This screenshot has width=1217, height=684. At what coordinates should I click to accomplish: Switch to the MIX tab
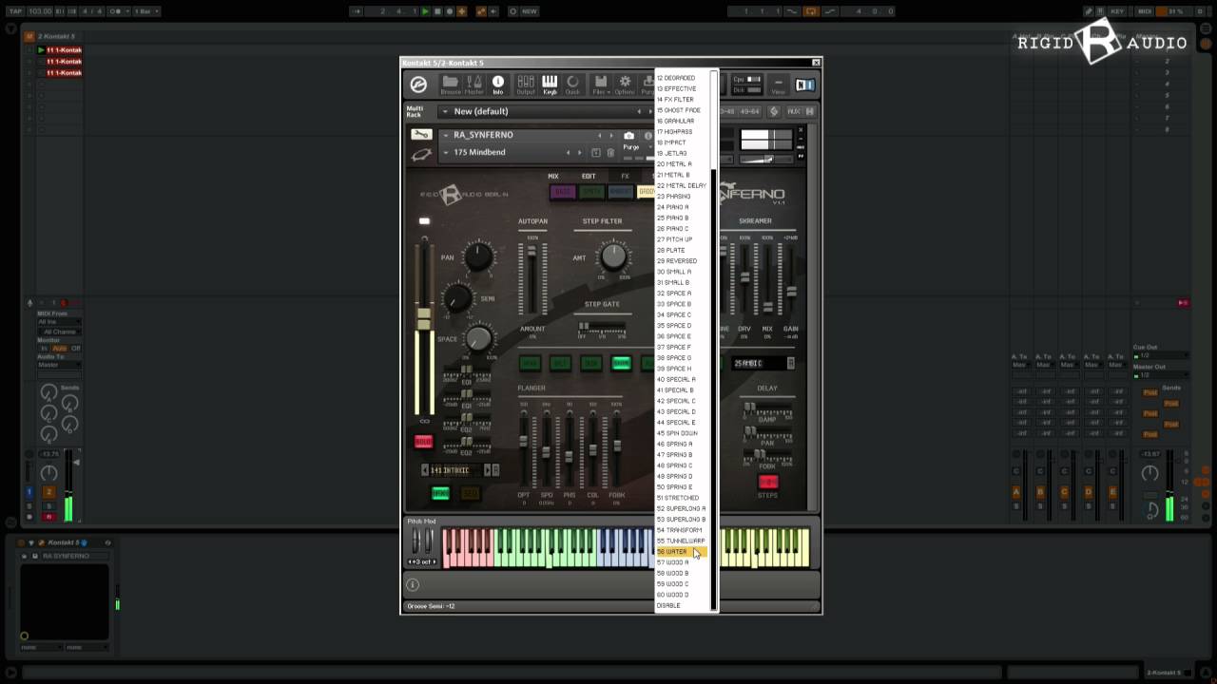[552, 176]
